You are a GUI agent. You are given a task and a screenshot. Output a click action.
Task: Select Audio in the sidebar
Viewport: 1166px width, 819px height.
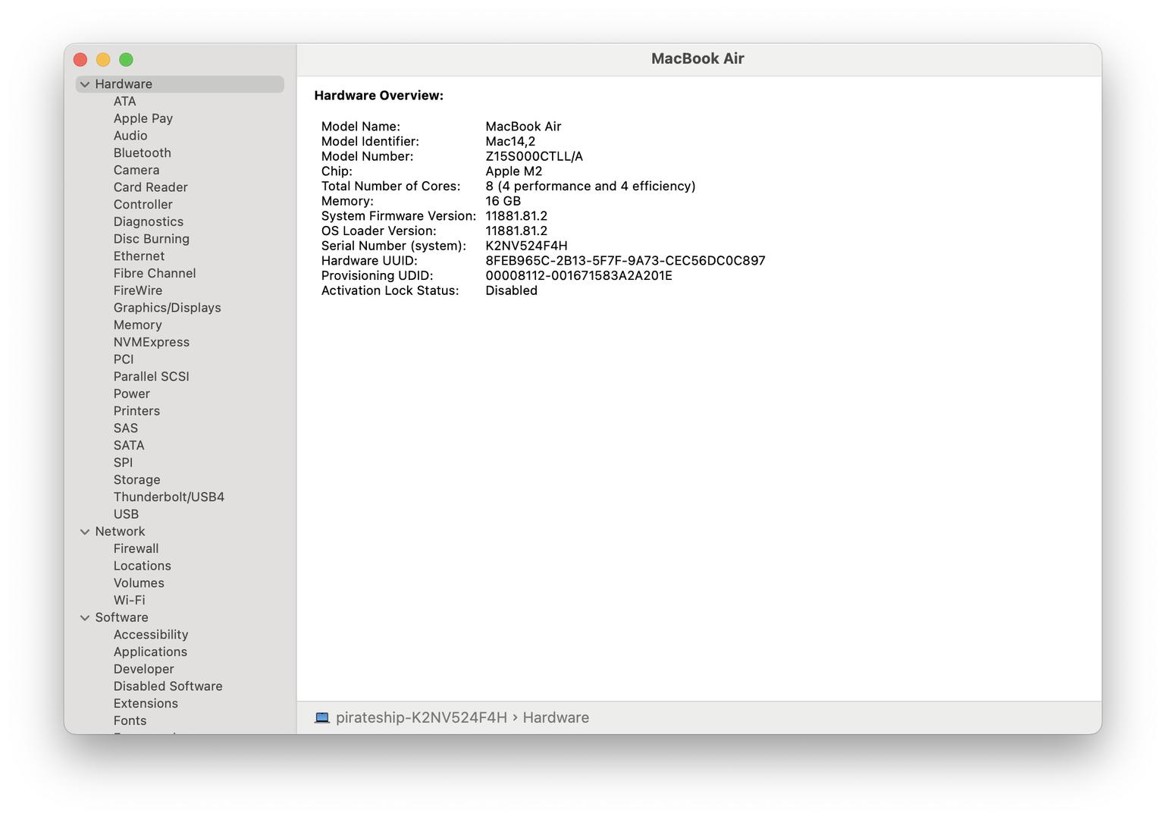click(x=130, y=136)
